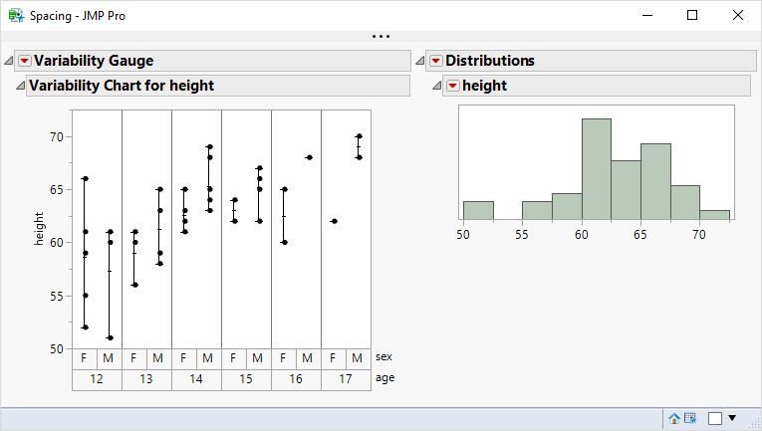
Task: Click the JMP home window icon
Action: 674,419
